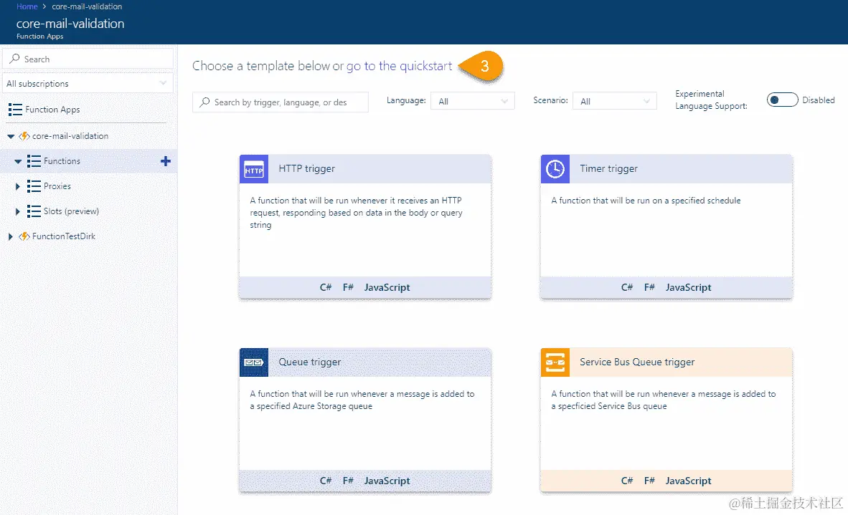Click the sidebar Search input field
Screen dimensions: 848x515
click(88, 59)
